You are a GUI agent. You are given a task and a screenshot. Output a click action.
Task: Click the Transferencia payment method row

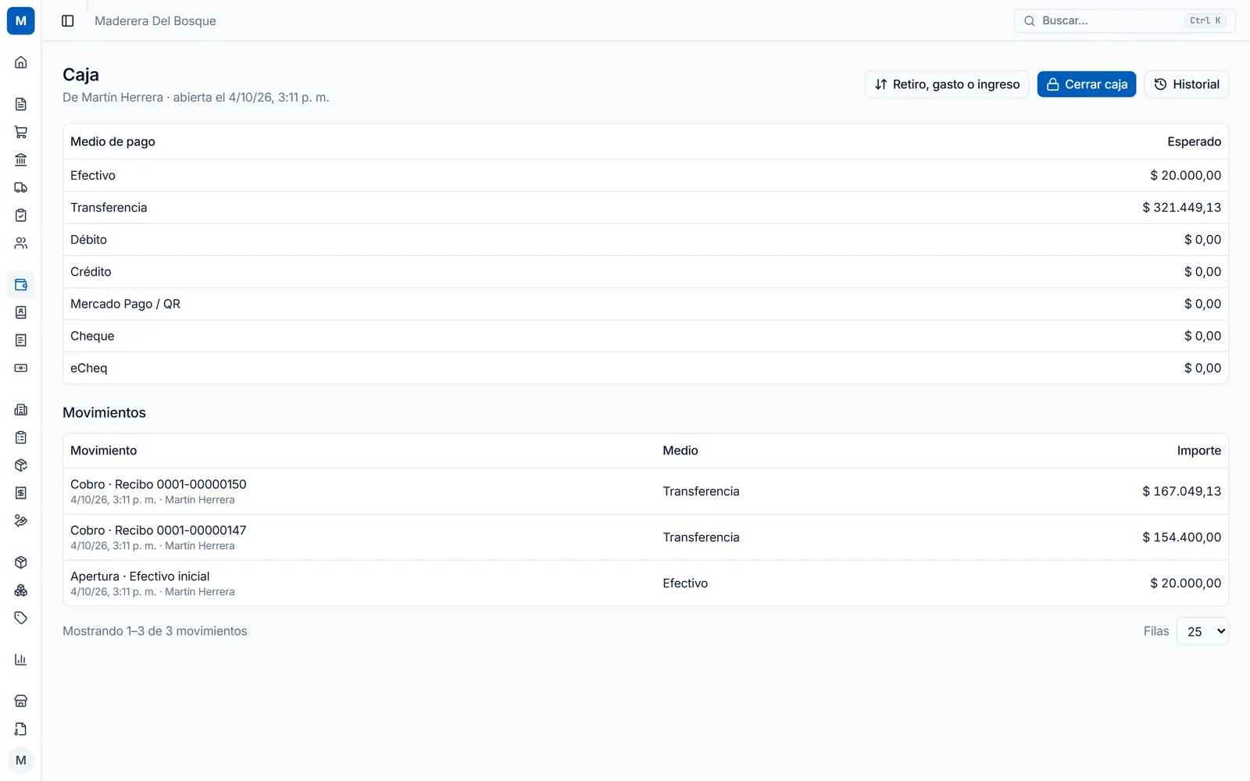point(645,208)
